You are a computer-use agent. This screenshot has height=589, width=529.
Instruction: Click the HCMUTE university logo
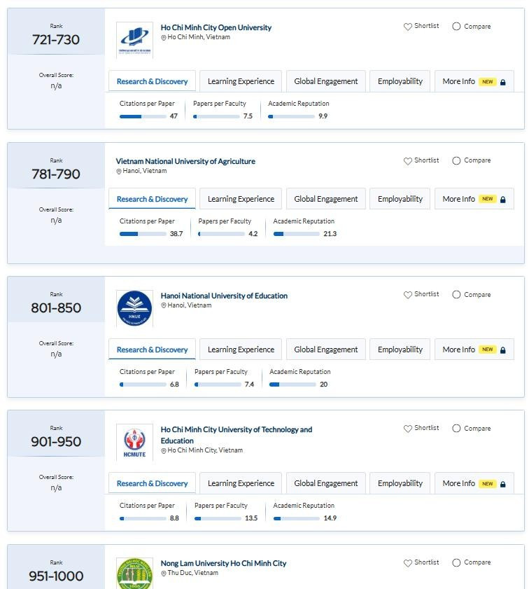pyautogui.click(x=134, y=443)
